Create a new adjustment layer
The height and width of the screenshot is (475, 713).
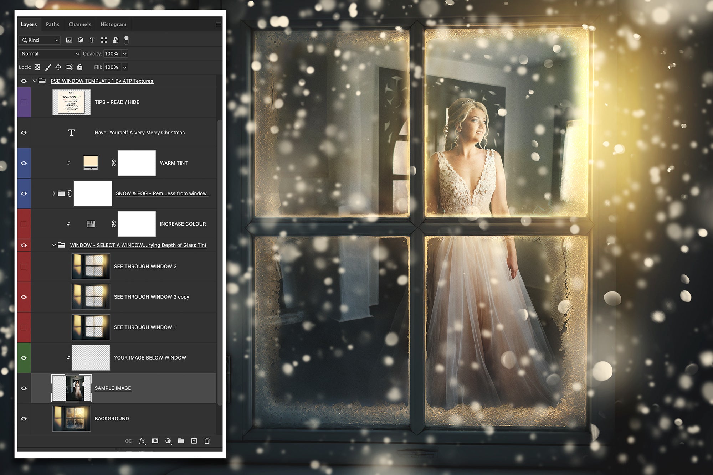click(x=168, y=441)
